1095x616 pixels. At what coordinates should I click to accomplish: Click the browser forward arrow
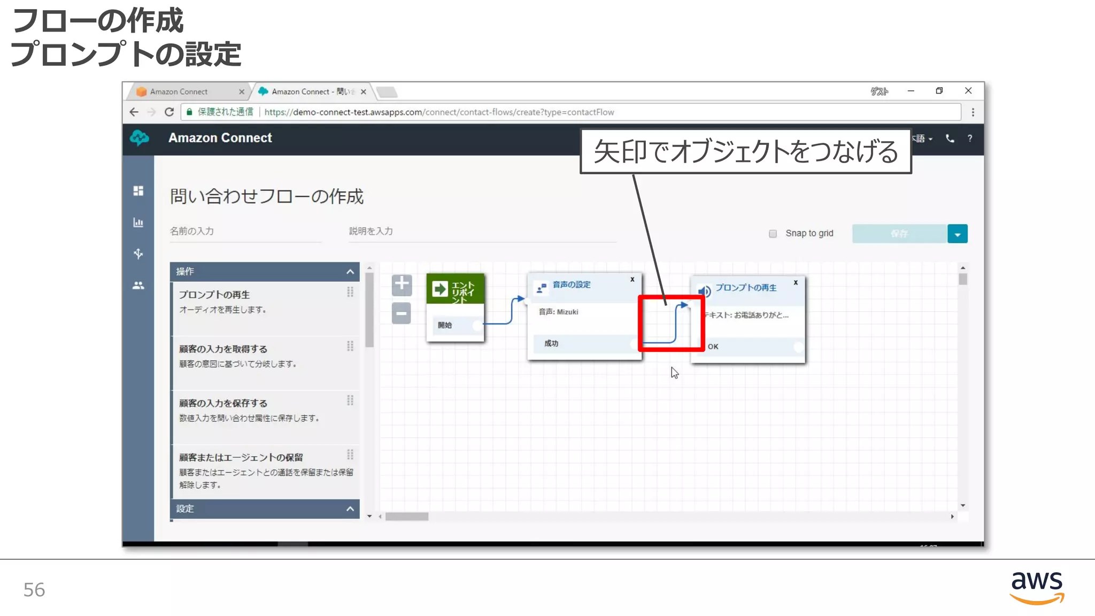[151, 112]
